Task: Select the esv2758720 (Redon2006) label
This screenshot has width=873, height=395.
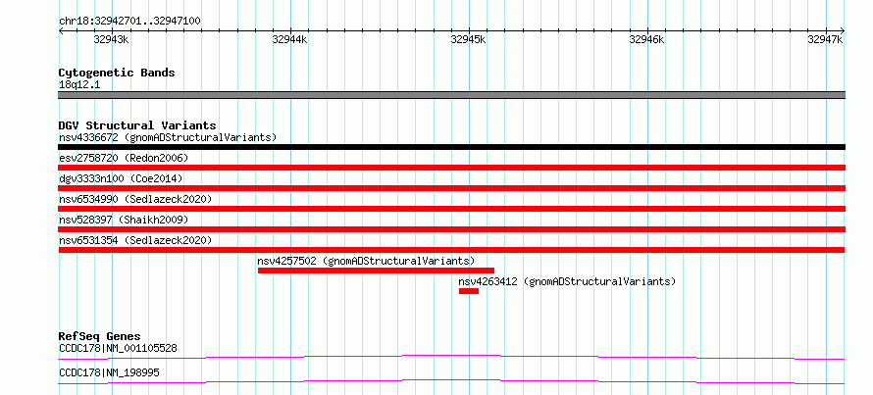Action: 124,158
